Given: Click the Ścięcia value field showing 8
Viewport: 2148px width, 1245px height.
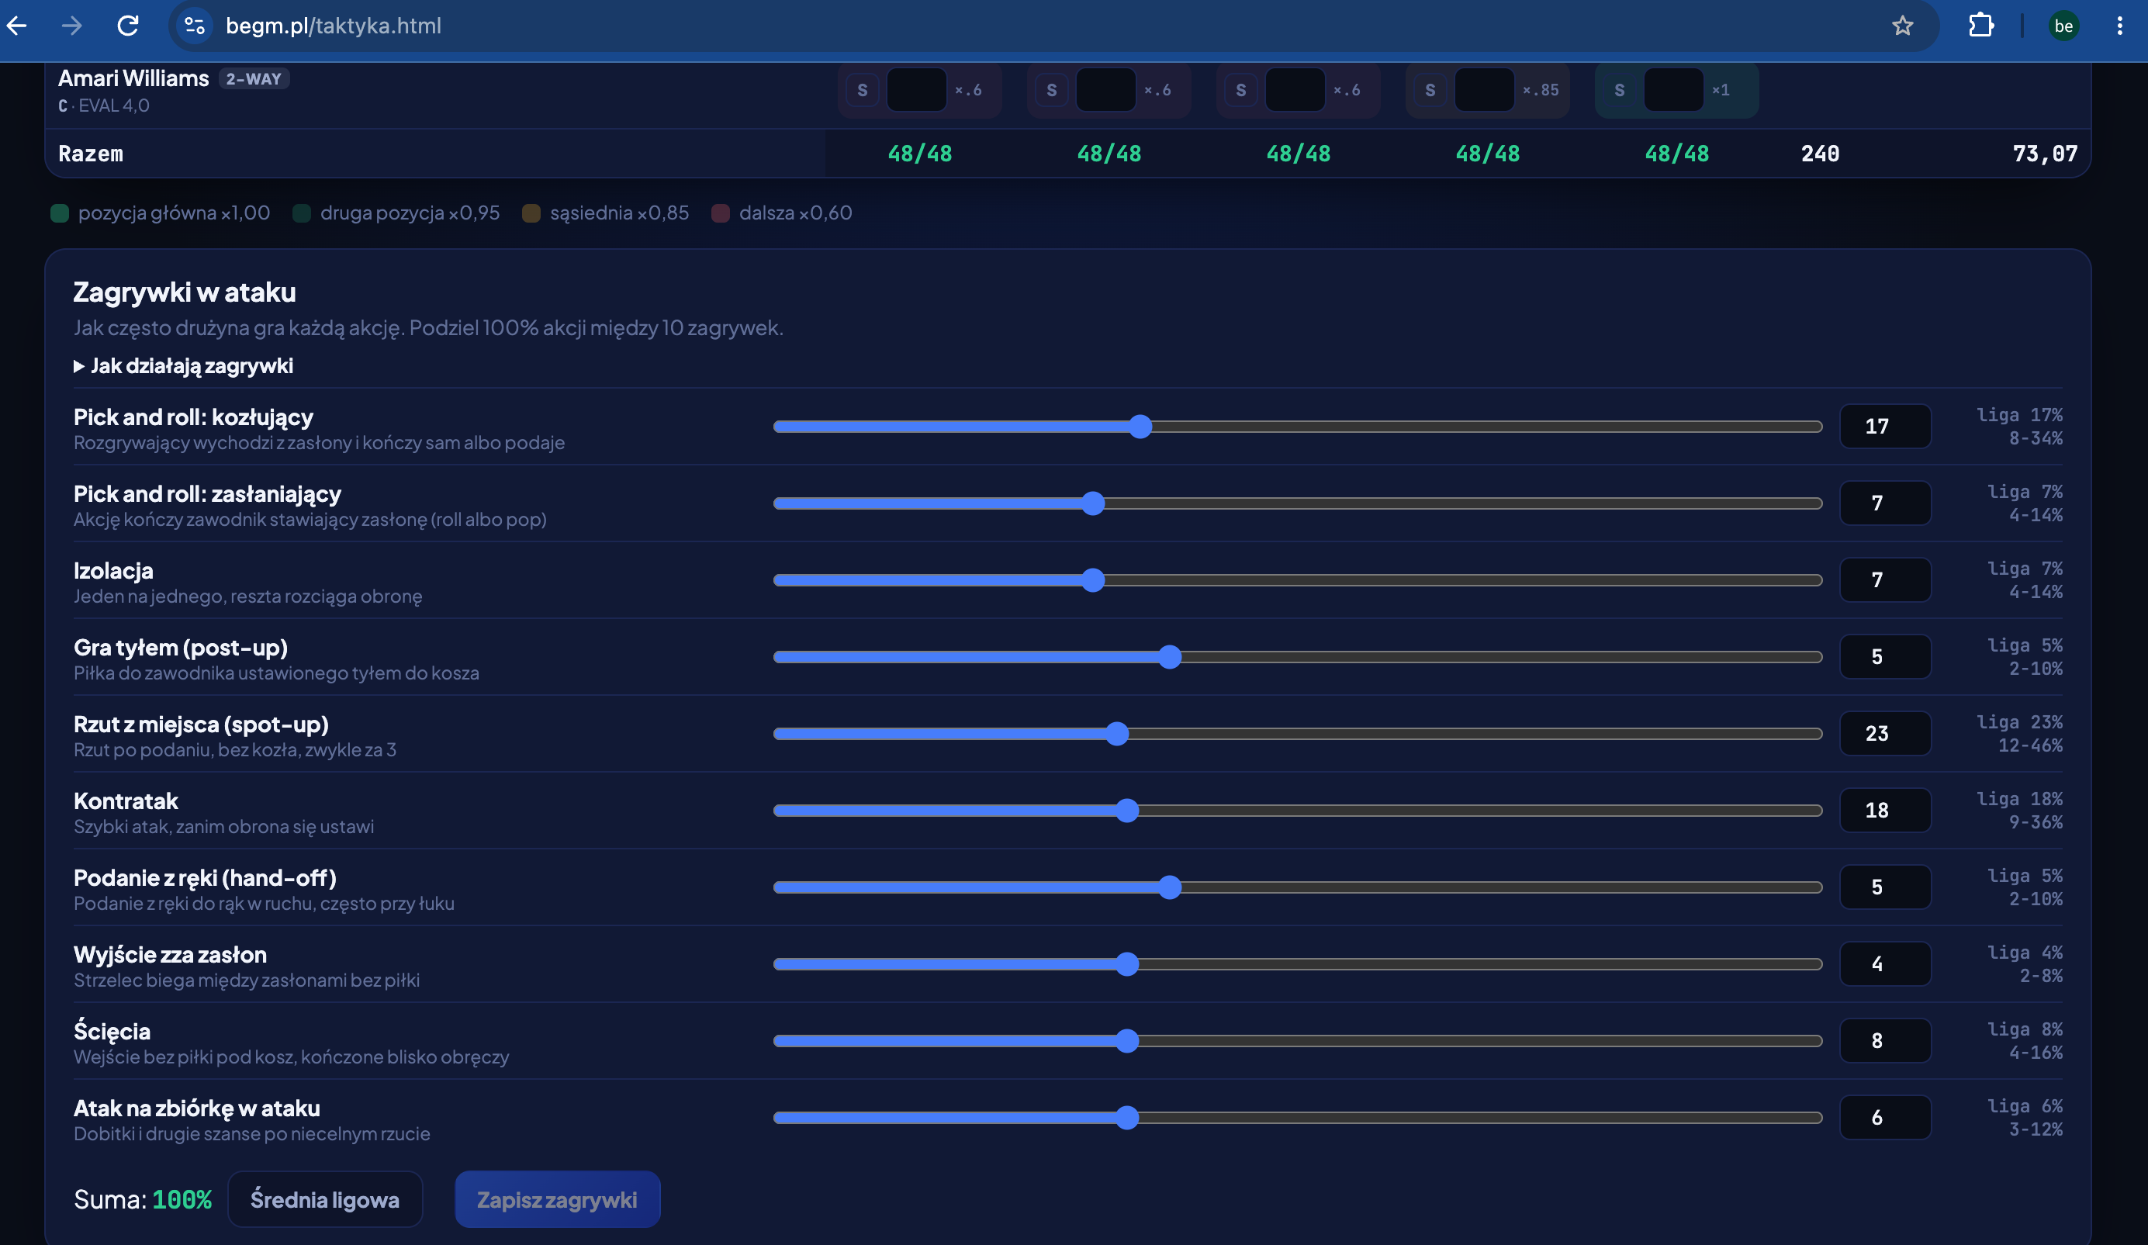Looking at the screenshot, I should pos(1884,1039).
